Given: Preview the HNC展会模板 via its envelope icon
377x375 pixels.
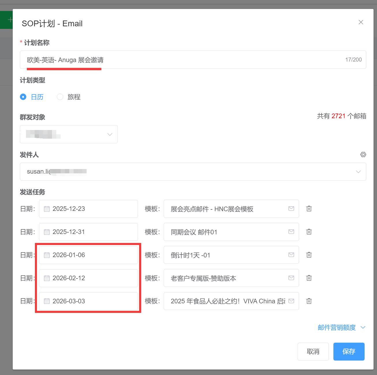Looking at the screenshot, I should (291, 209).
